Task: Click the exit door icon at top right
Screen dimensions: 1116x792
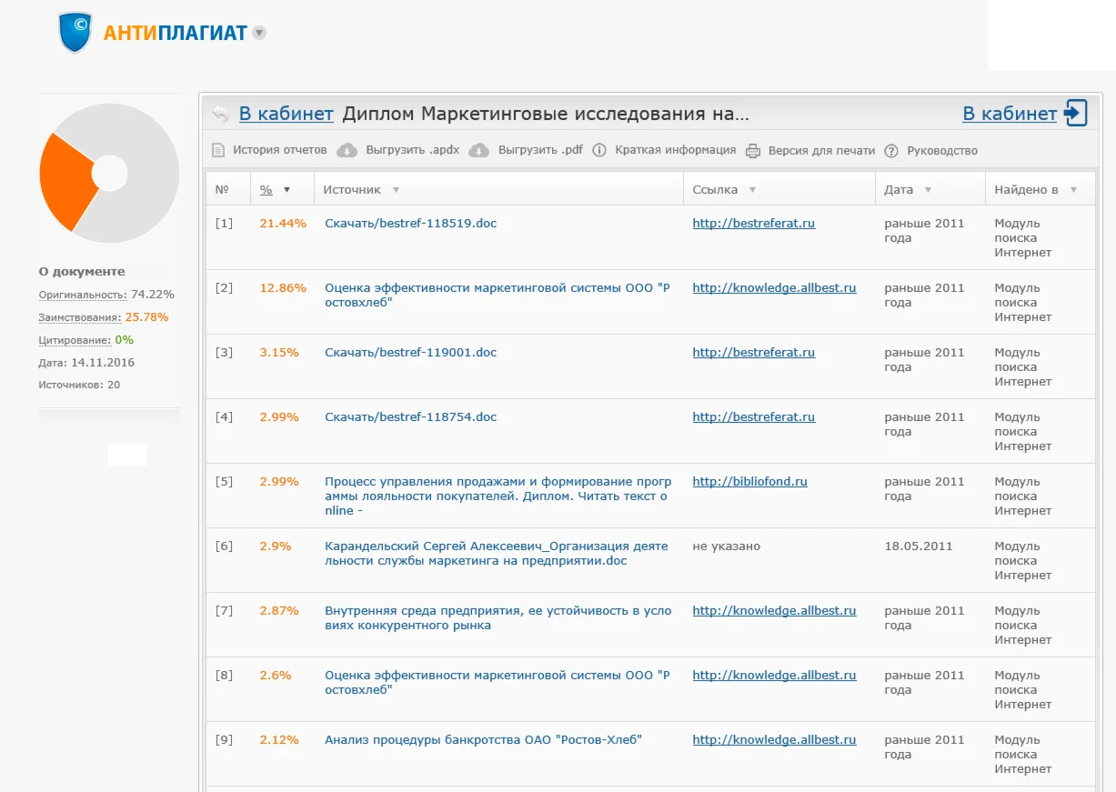Action: click(x=1076, y=114)
